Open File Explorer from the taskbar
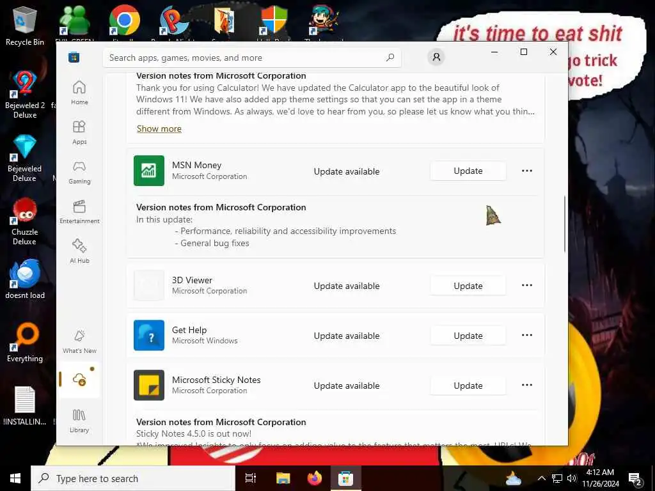The image size is (655, 491). [x=283, y=478]
